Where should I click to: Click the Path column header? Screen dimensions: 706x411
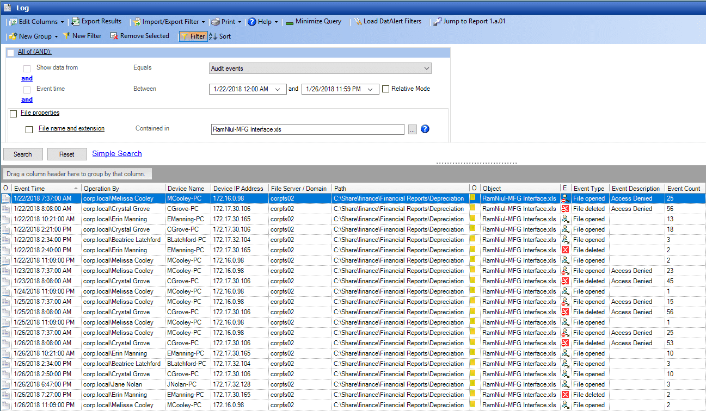401,189
